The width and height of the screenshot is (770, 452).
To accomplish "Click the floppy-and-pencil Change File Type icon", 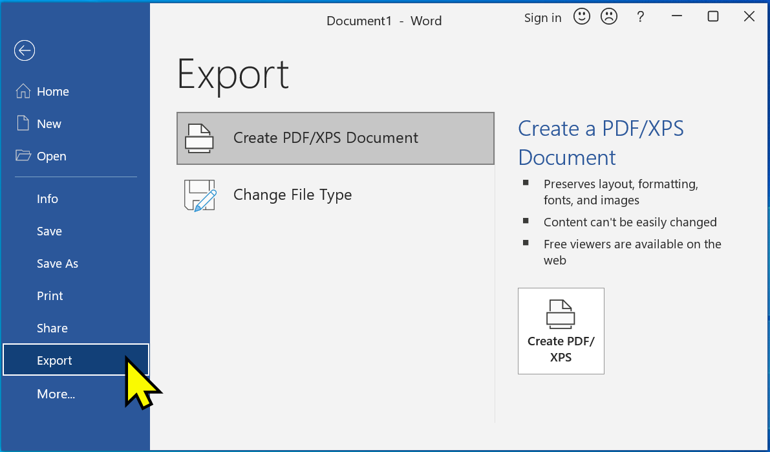I will click(x=200, y=195).
